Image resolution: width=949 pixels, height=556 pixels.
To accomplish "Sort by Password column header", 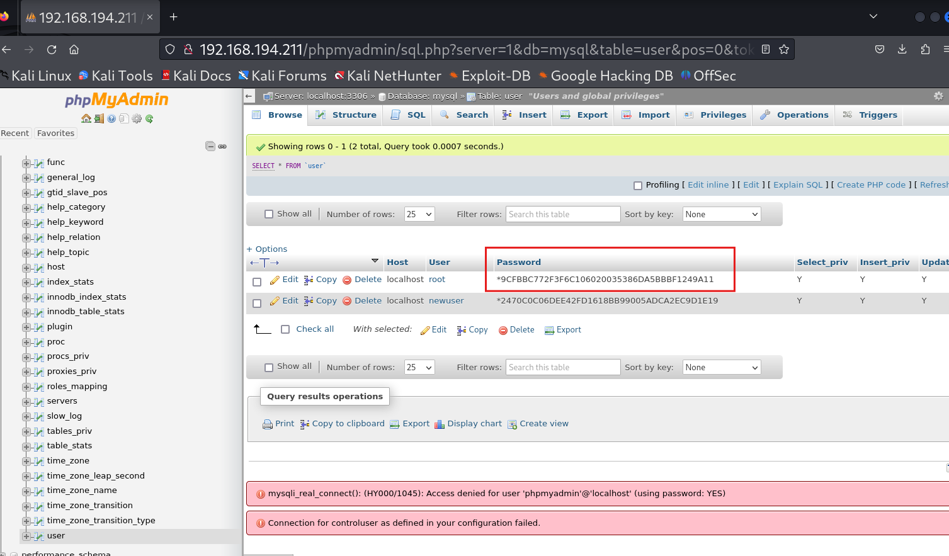I will pos(518,262).
